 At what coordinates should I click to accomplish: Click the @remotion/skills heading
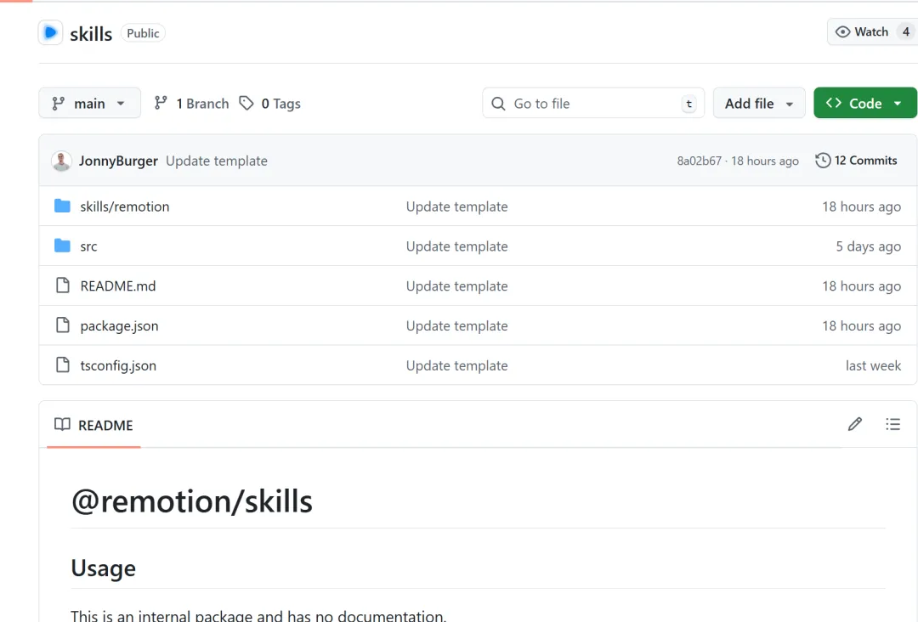[191, 501]
